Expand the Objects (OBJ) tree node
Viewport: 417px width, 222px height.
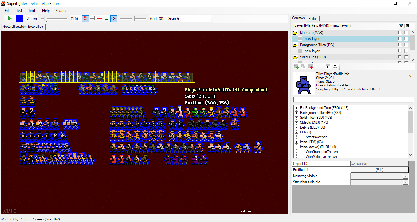296,122
